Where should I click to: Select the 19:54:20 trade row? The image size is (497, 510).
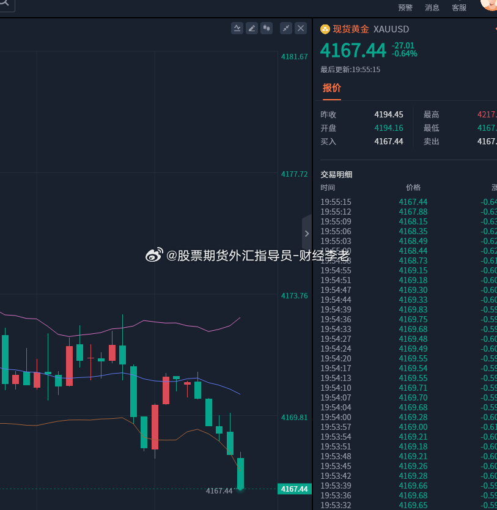click(408, 358)
